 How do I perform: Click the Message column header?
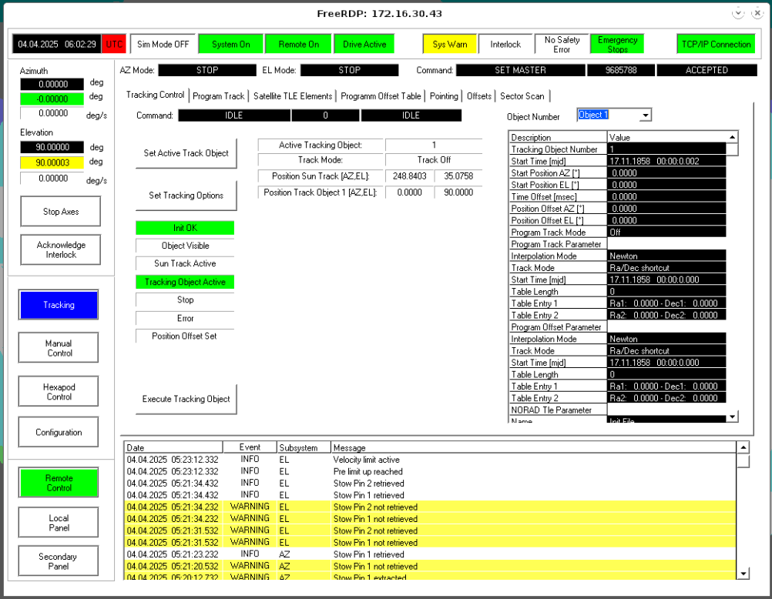(x=534, y=447)
